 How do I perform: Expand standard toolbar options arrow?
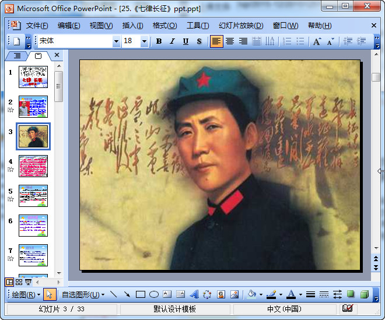point(28,42)
